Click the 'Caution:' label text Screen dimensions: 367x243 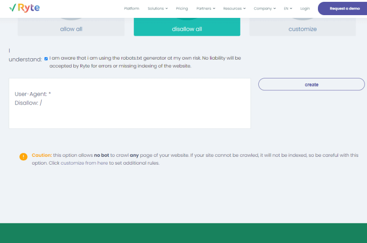42,155
